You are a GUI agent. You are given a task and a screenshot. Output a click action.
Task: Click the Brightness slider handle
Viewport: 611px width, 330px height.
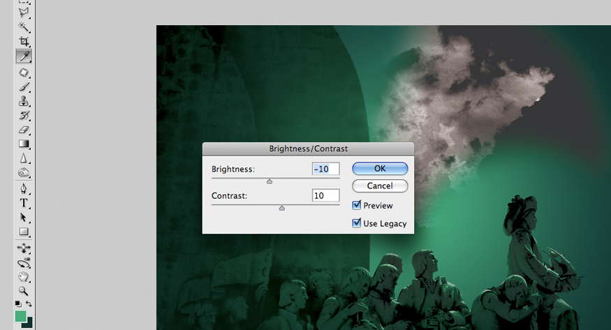pyautogui.click(x=270, y=181)
